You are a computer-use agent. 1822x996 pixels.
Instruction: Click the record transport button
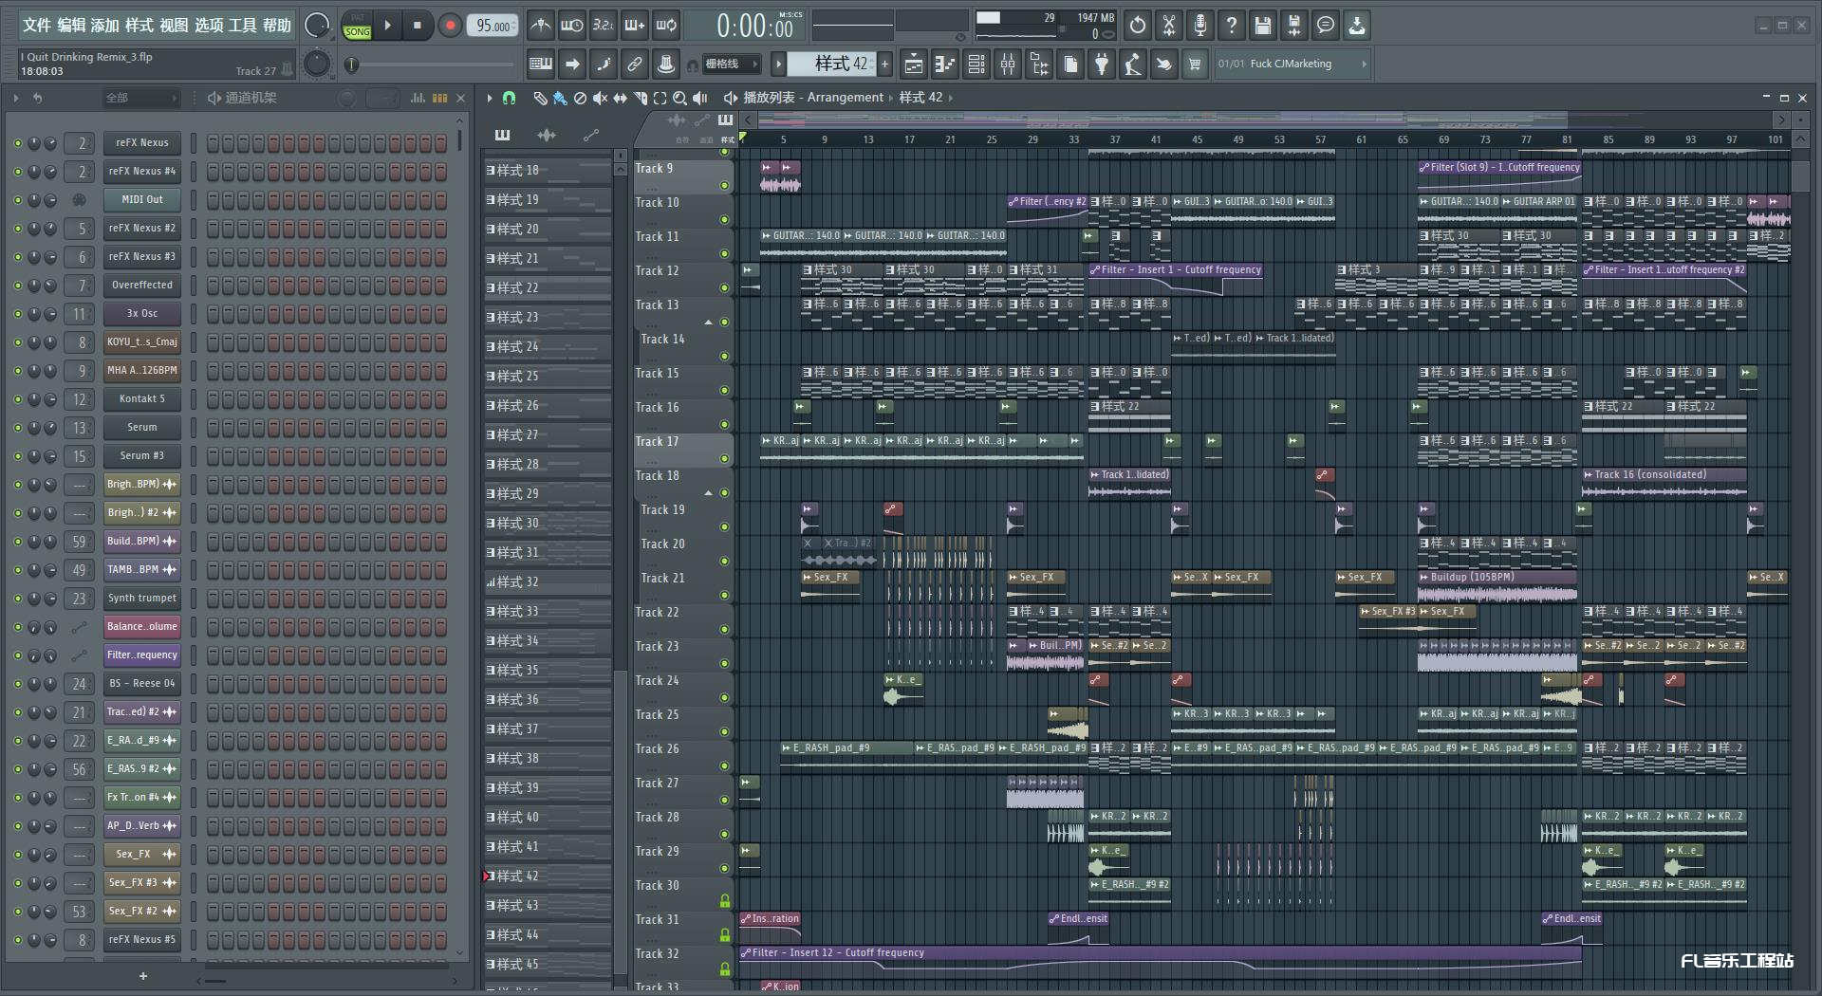tap(450, 26)
